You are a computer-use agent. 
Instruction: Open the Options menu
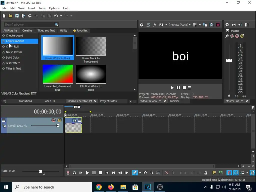[54, 8]
